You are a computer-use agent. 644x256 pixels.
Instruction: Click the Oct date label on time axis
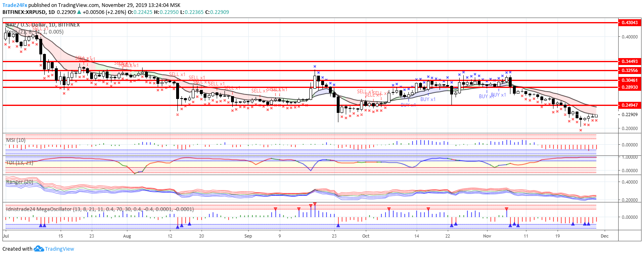click(366, 236)
